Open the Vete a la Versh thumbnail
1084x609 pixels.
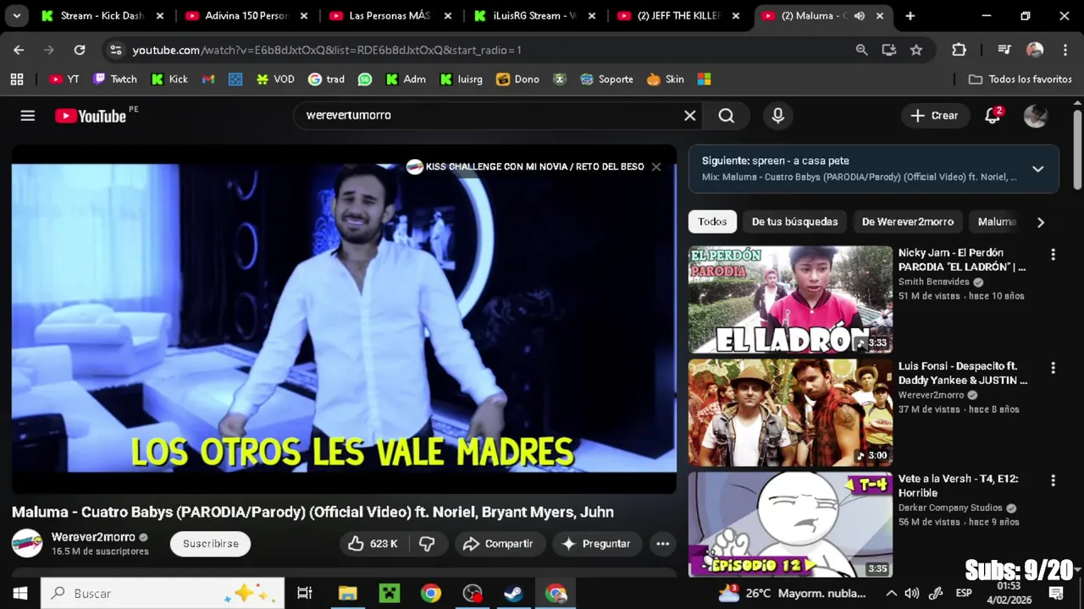790,524
